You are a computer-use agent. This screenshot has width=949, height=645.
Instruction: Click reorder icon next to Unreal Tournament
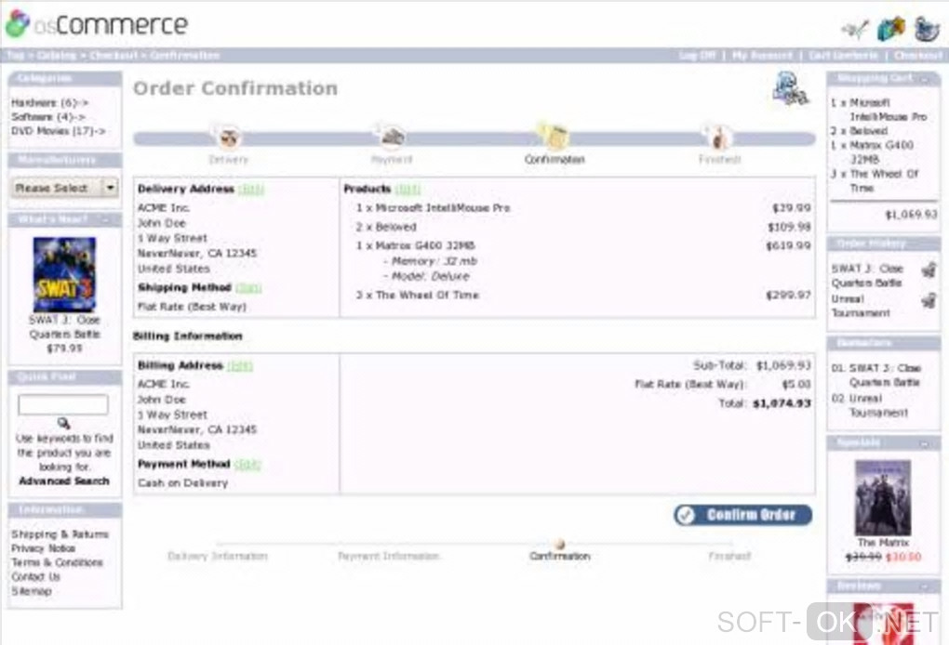click(x=929, y=299)
